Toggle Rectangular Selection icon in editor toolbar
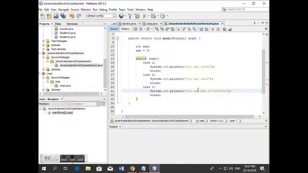The width and height of the screenshot is (308, 173). 178,29
